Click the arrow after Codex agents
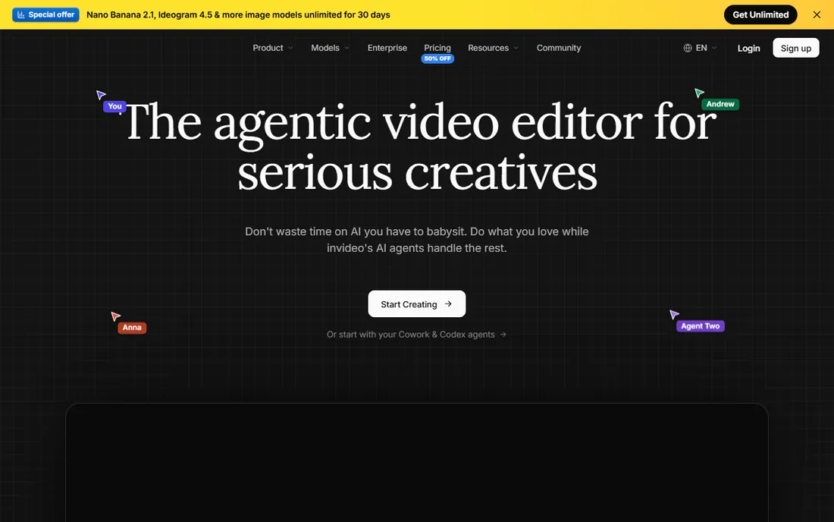This screenshot has height=522, width=834. pos(503,334)
